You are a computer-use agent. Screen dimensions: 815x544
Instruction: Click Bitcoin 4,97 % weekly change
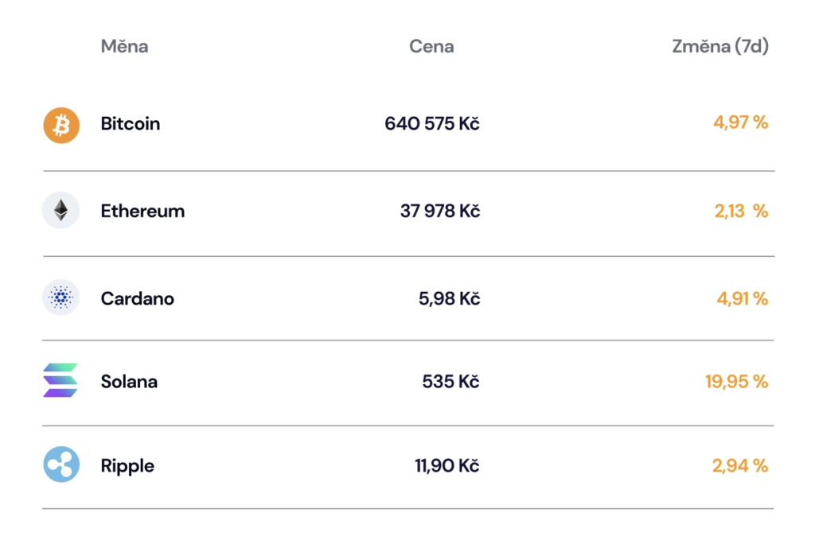(741, 122)
